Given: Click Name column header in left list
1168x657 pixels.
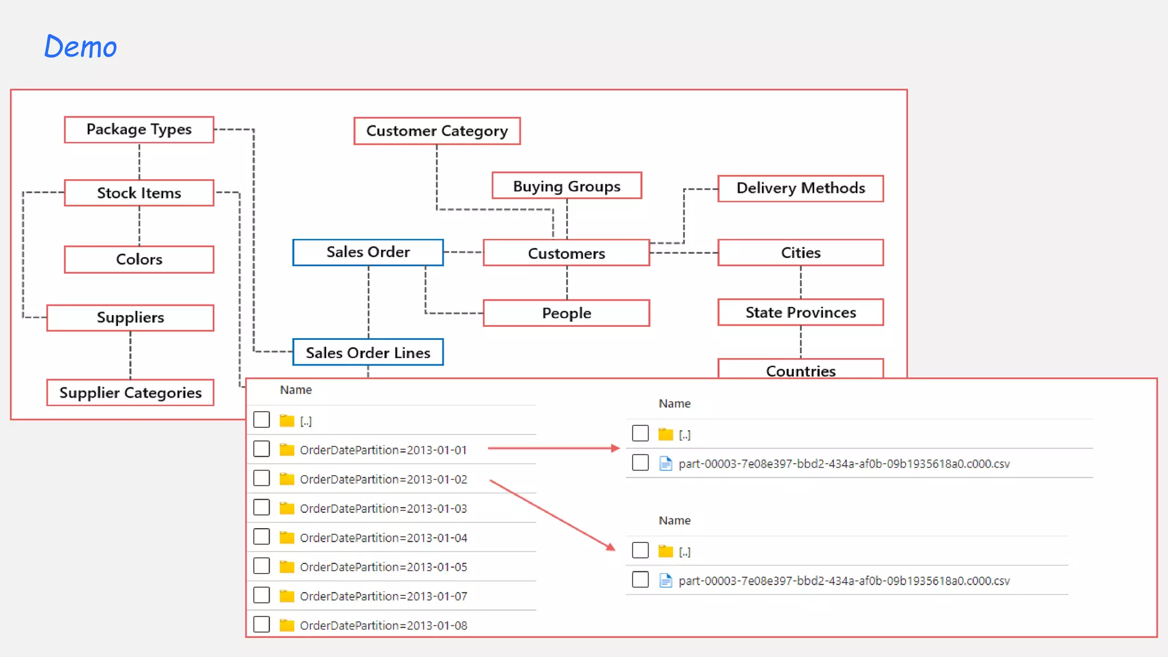Looking at the screenshot, I should click(x=295, y=390).
